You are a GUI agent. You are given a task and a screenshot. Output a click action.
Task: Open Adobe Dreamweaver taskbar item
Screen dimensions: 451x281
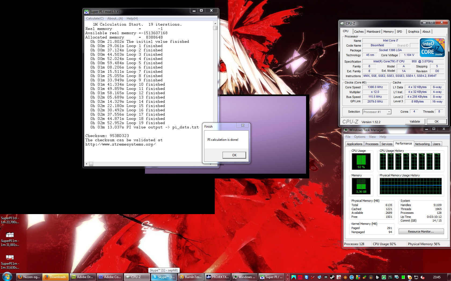[82, 277]
